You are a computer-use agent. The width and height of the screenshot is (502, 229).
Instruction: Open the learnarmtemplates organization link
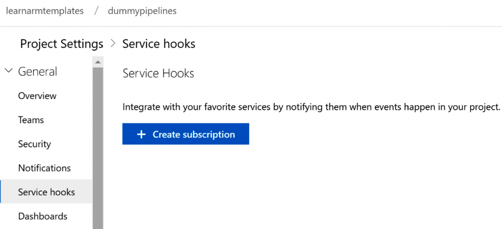45,11
